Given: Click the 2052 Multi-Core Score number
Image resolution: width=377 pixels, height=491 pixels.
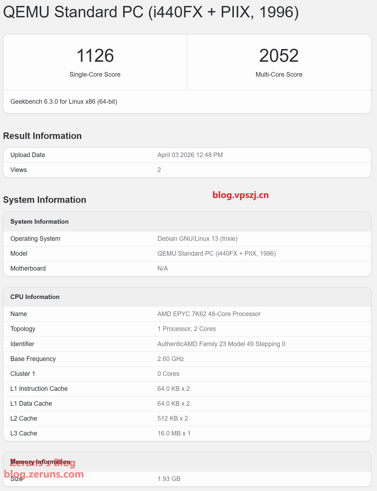Looking at the screenshot, I should [279, 56].
